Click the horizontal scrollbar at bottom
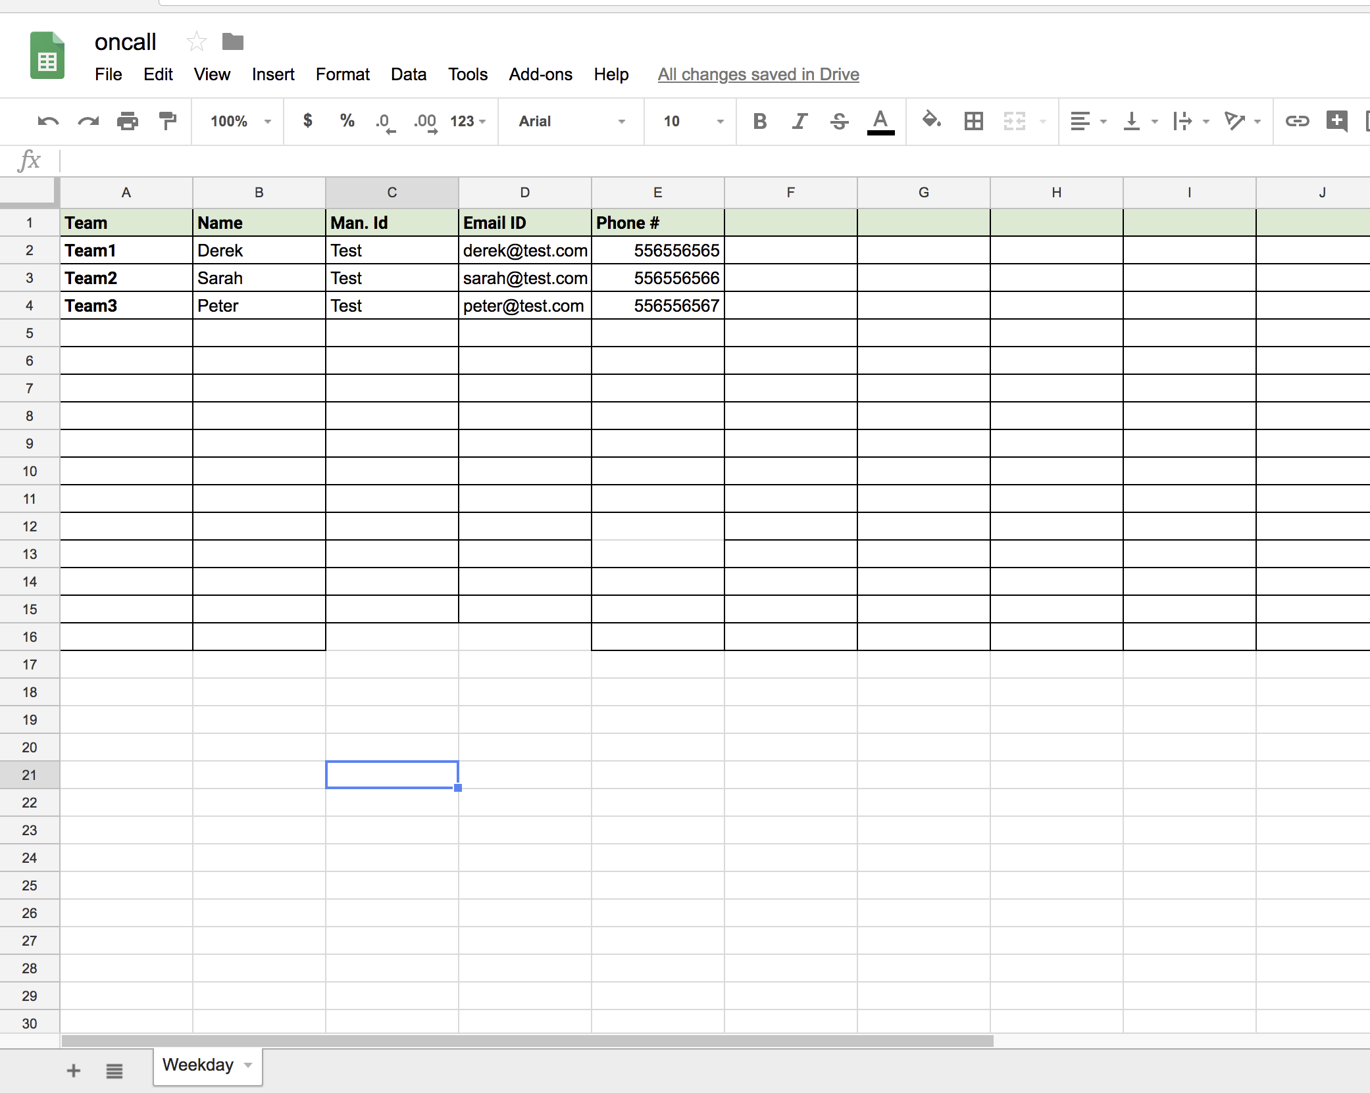 click(526, 1041)
